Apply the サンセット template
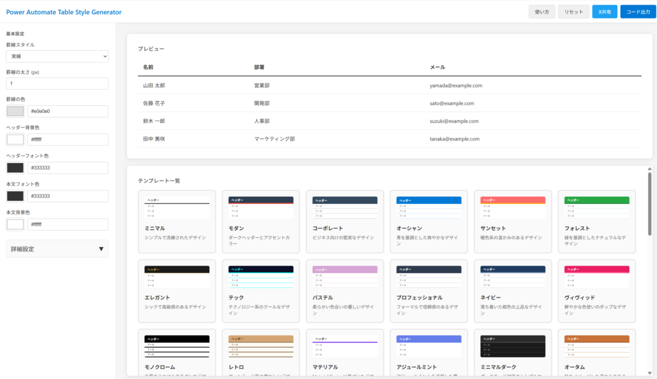 pos(513,221)
